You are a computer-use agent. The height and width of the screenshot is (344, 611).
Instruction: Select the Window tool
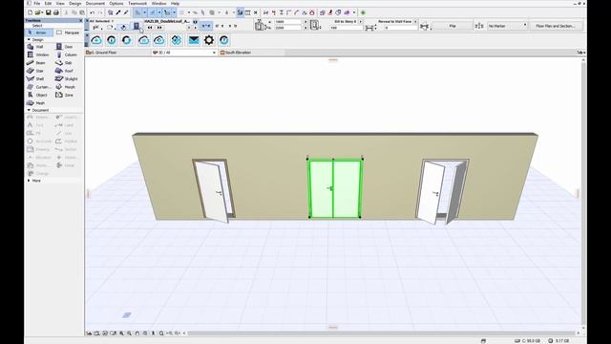coord(39,55)
